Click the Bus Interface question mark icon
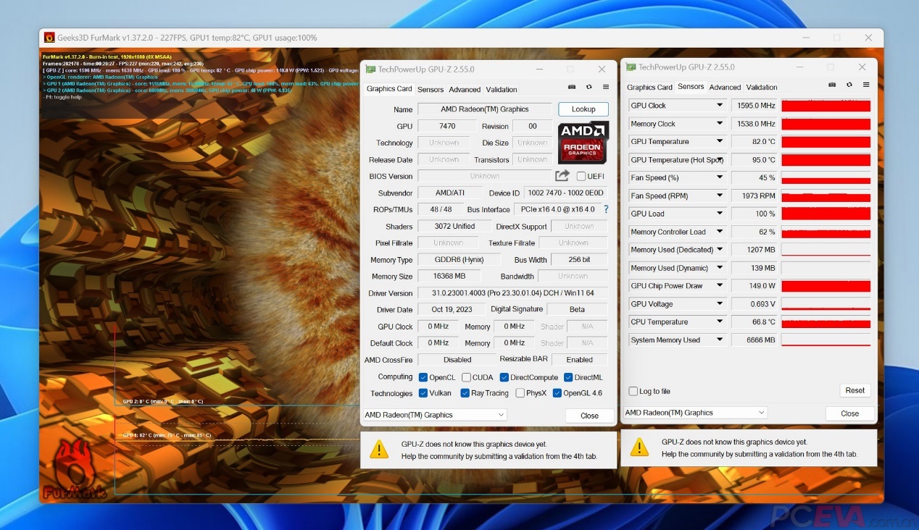 [x=606, y=209]
